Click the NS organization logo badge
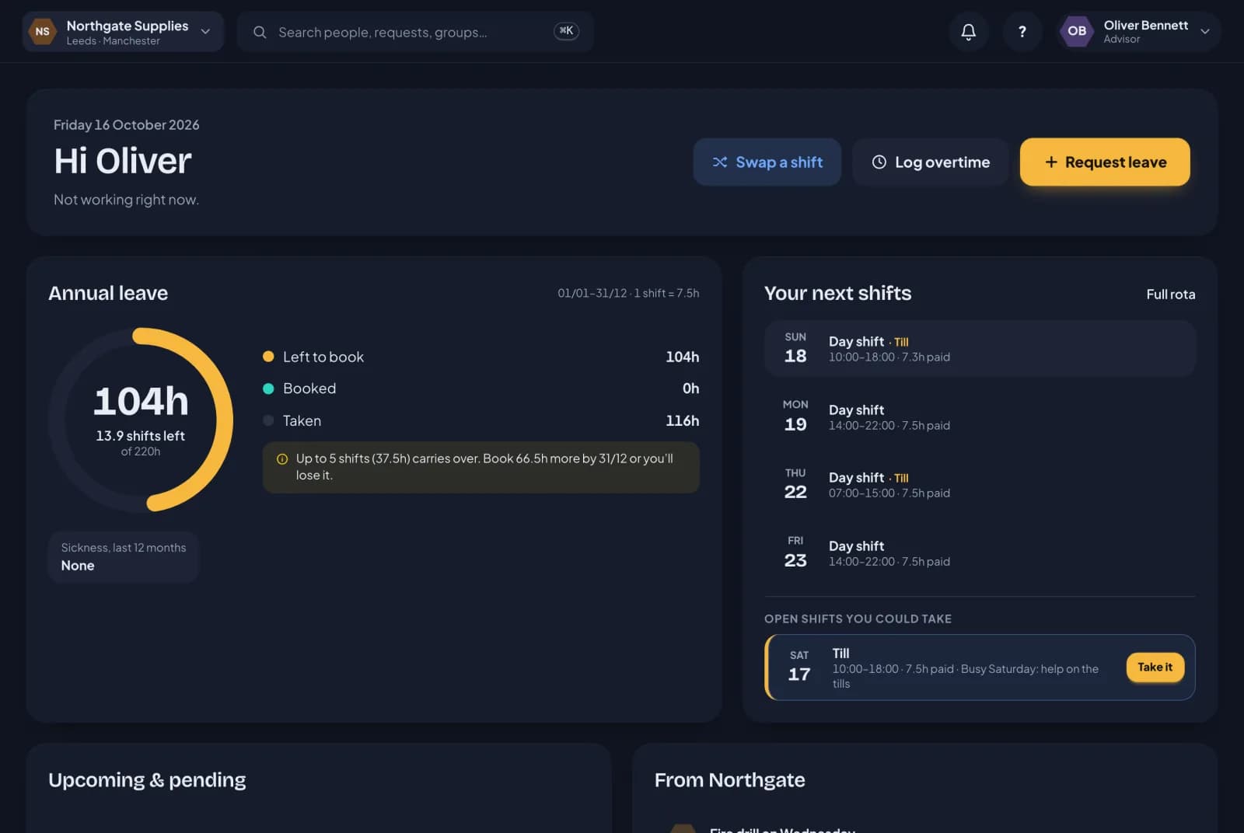 click(x=43, y=32)
